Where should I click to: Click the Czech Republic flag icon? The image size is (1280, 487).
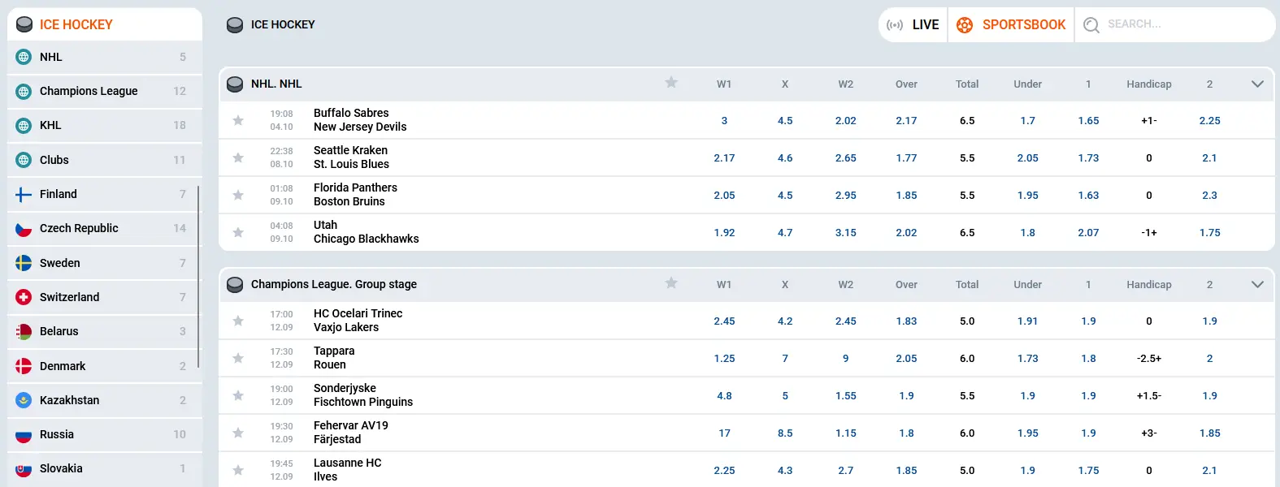(x=24, y=229)
